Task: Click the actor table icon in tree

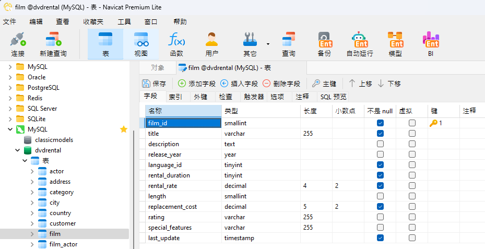Action: [42, 171]
